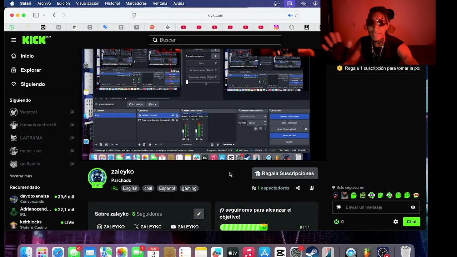Click the green Chat send button
Image resolution: width=457 pixels, height=257 pixels.
[x=412, y=222]
